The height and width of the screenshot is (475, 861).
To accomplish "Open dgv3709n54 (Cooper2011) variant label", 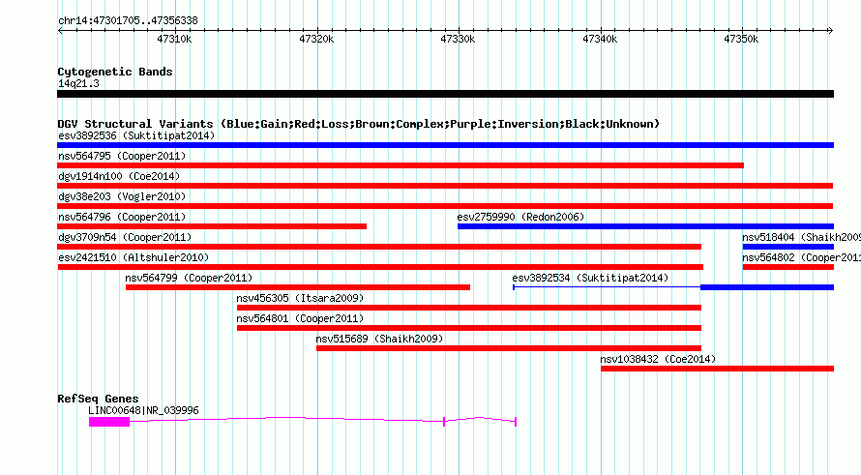I will coord(125,237).
